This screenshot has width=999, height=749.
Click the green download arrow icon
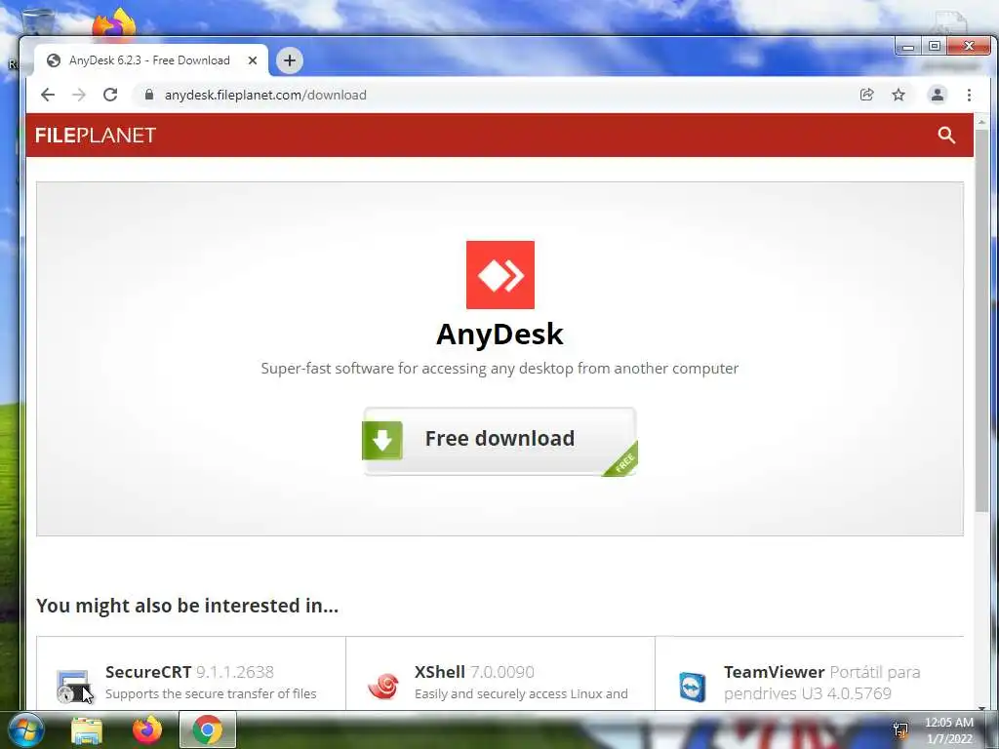[x=382, y=440]
